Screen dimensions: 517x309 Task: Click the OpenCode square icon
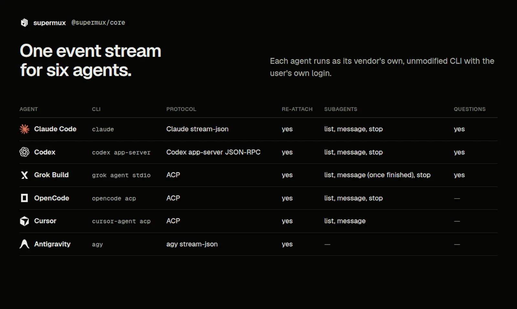tap(24, 198)
